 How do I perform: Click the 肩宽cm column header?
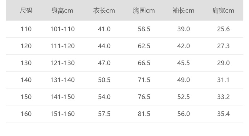[x=223, y=11]
